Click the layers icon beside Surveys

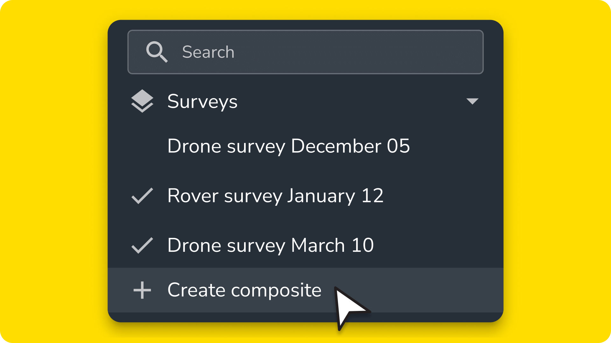[143, 101]
